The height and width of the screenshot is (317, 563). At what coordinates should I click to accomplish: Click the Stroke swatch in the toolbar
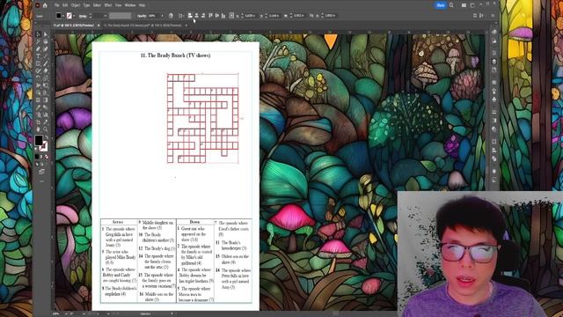click(43, 147)
